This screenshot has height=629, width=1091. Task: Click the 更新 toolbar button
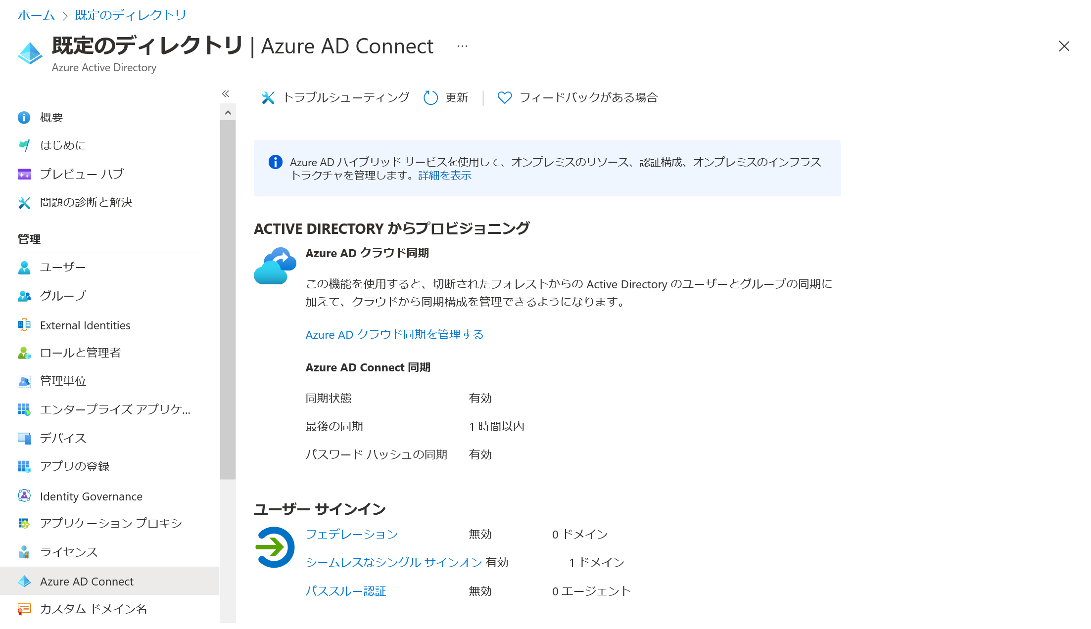pyautogui.click(x=446, y=98)
